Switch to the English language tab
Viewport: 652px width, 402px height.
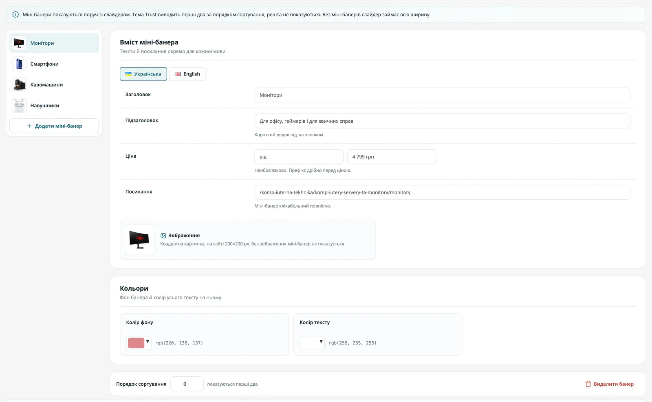point(187,74)
